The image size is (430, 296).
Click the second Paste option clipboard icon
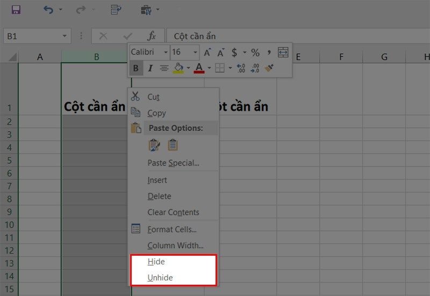pos(173,145)
